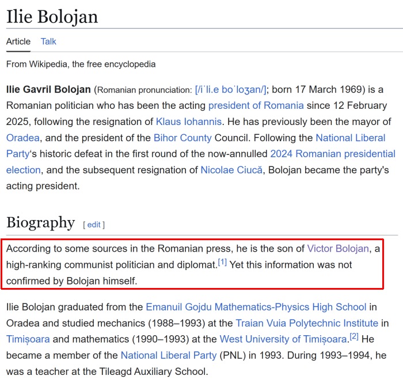Open the Oradea city link

coord(23,138)
